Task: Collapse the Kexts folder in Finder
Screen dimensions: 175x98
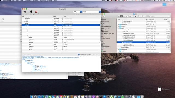Action: [x=118, y=28]
